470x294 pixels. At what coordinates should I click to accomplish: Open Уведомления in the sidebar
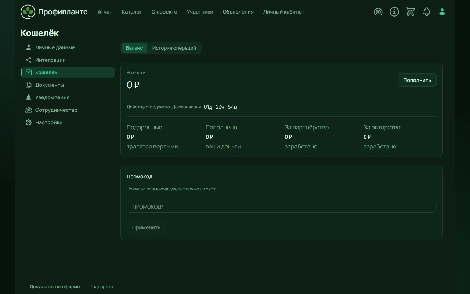[x=68, y=97]
